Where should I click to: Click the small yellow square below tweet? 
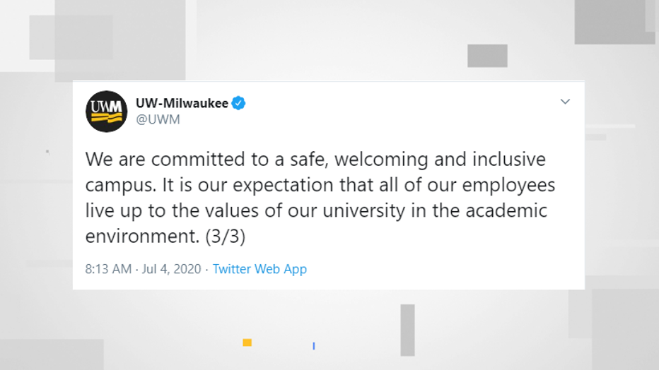[247, 342]
